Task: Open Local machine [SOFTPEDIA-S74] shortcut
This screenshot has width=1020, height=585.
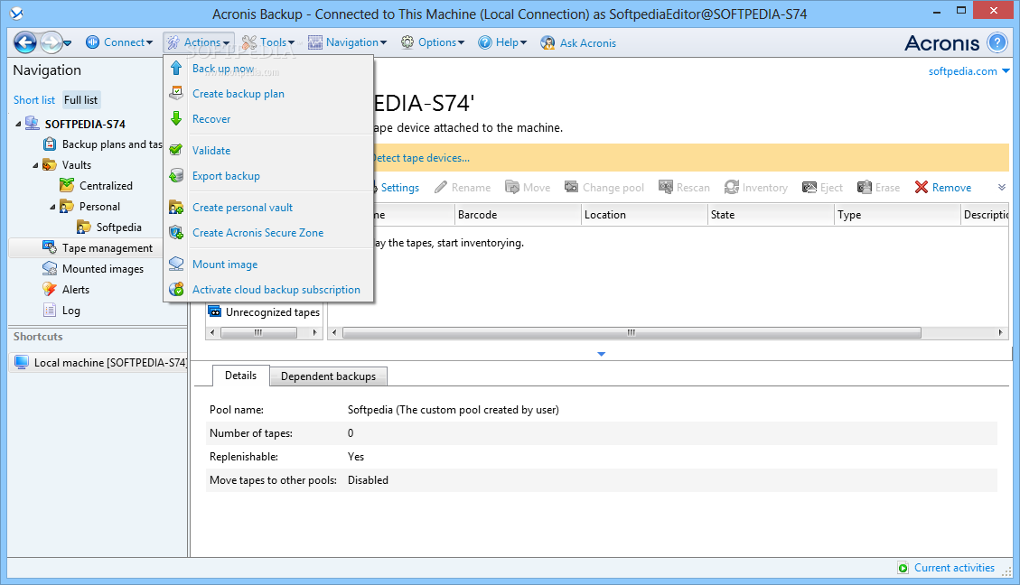Action: coord(110,363)
